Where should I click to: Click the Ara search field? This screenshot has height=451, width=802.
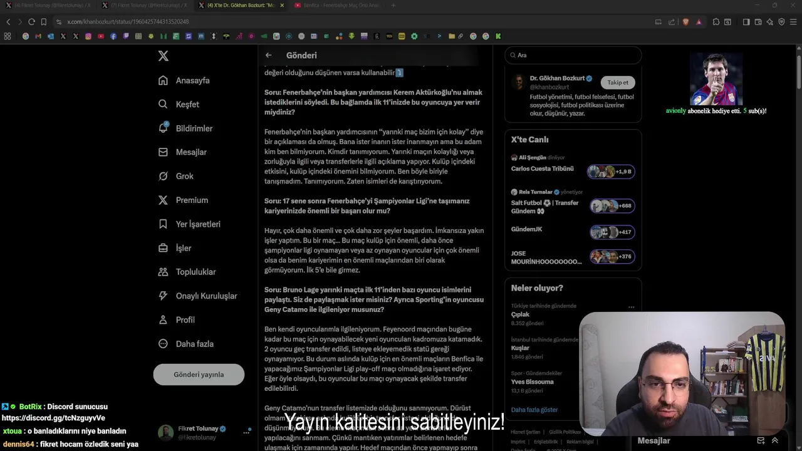[x=573, y=55]
